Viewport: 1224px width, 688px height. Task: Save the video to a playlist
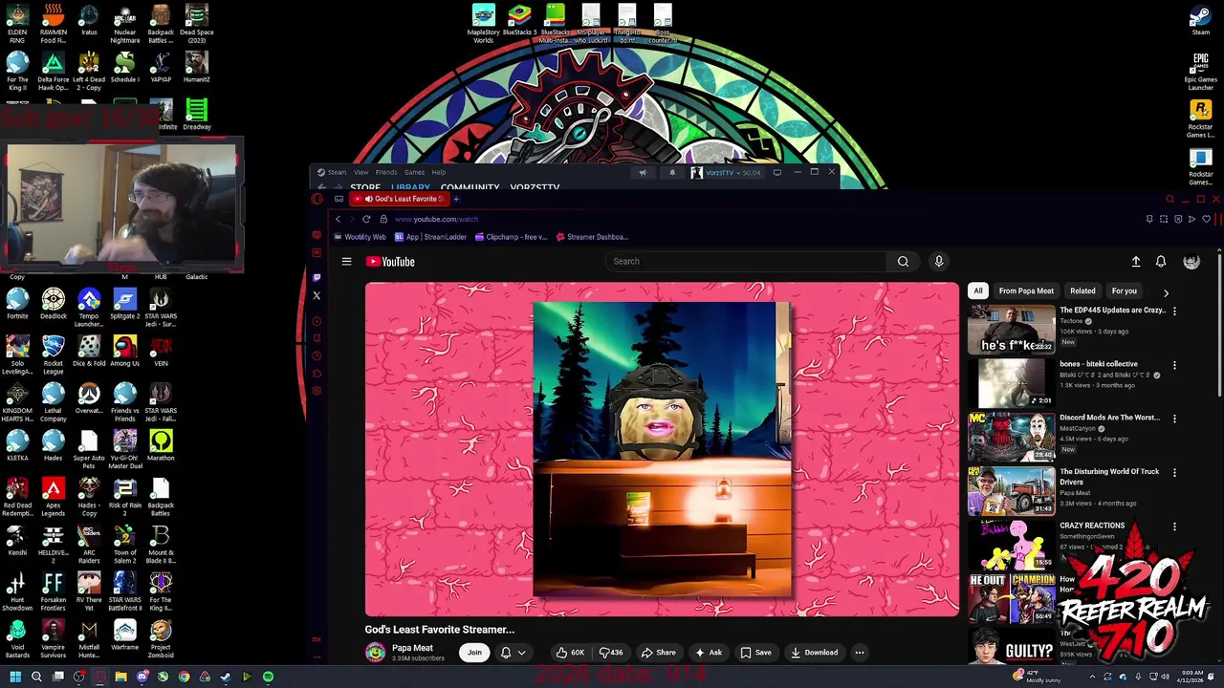755,653
